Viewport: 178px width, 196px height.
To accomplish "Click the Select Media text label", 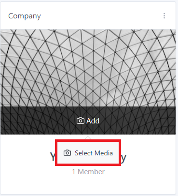I will (94, 153).
